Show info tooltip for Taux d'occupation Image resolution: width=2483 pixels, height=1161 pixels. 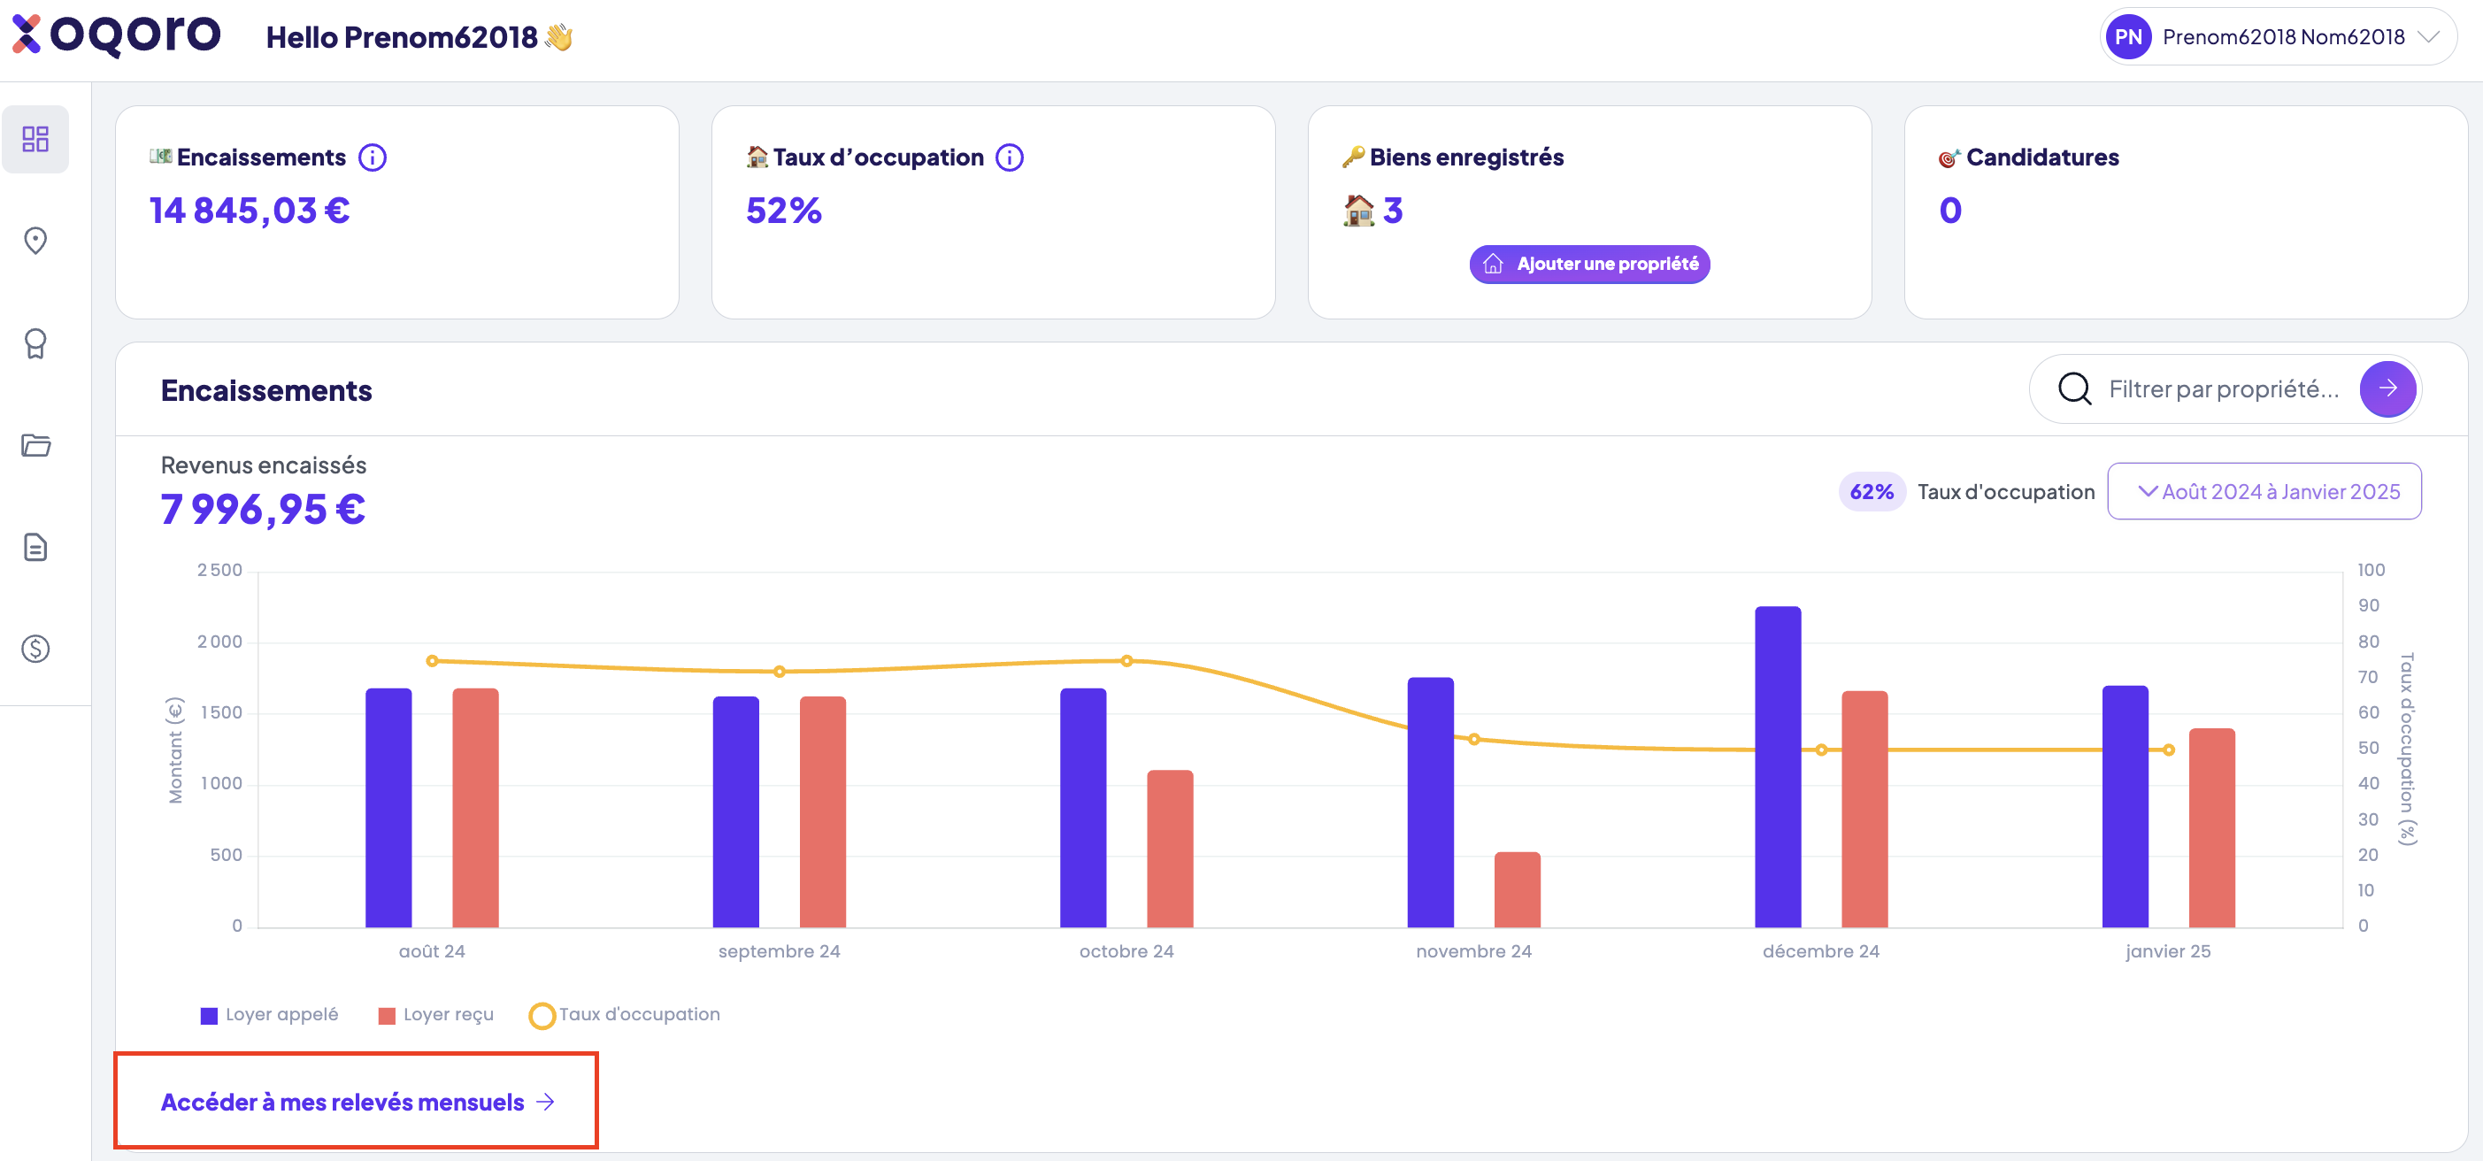1009,158
